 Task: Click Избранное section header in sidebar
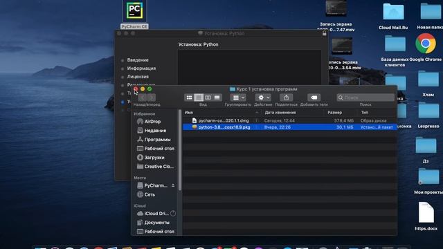pyautogui.click(x=145, y=113)
